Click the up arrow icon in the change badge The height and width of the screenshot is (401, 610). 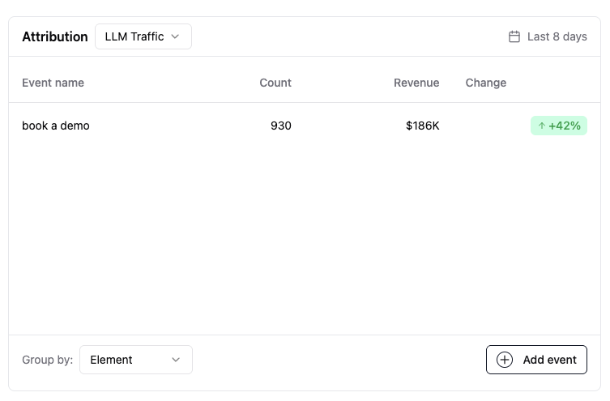(541, 126)
